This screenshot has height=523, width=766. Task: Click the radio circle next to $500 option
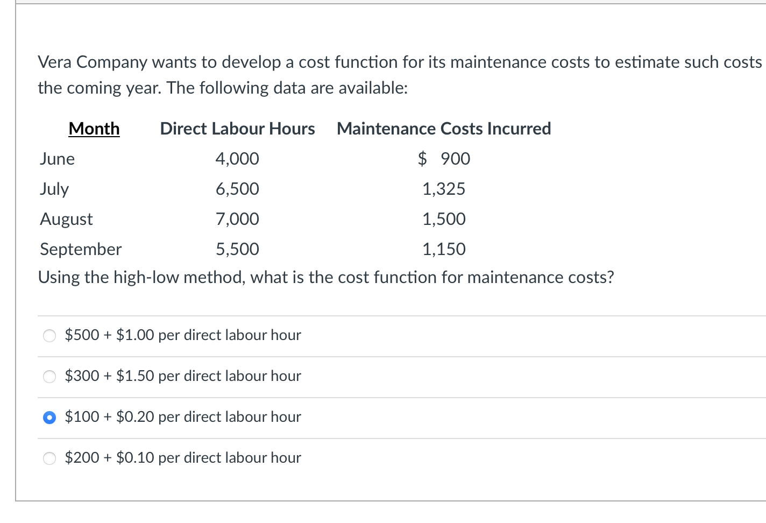(x=49, y=335)
